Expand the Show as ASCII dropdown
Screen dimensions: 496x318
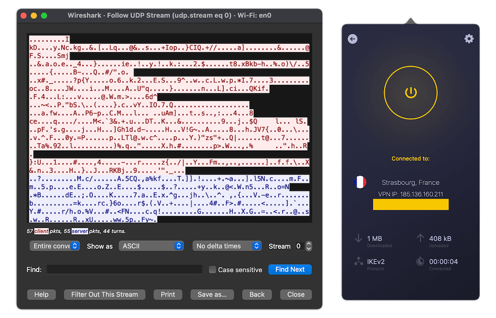(x=151, y=246)
